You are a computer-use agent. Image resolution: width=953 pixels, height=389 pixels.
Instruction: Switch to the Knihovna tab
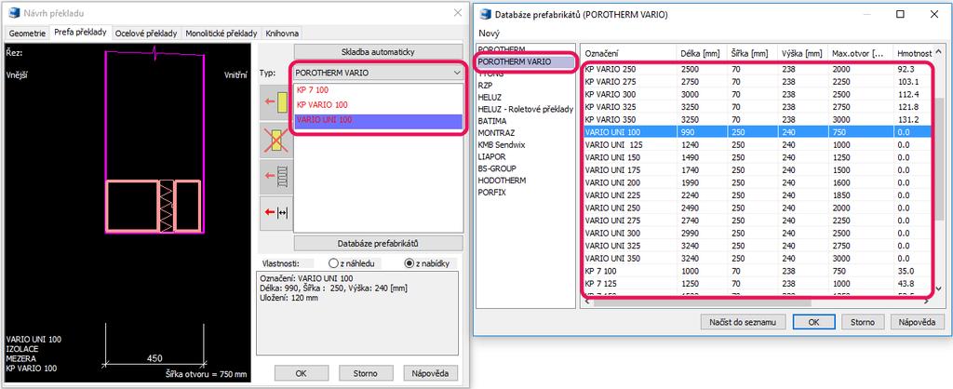point(282,34)
